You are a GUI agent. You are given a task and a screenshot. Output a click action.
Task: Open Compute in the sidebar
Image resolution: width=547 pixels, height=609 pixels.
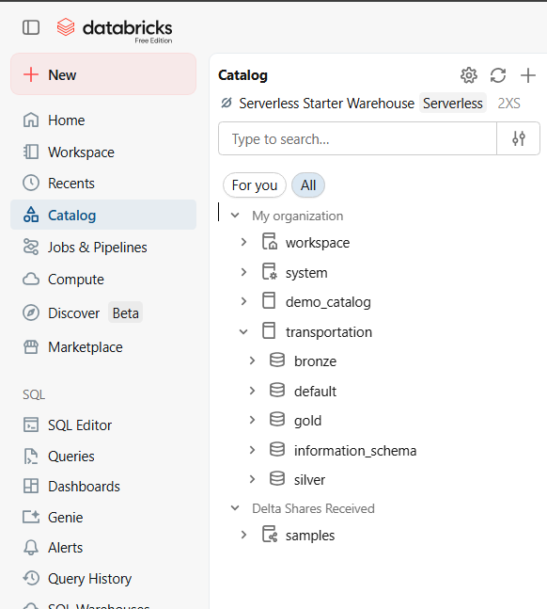(103, 279)
